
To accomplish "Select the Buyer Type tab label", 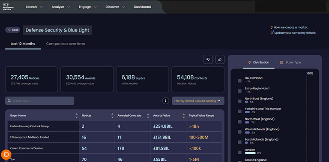I will [x=293, y=62].
